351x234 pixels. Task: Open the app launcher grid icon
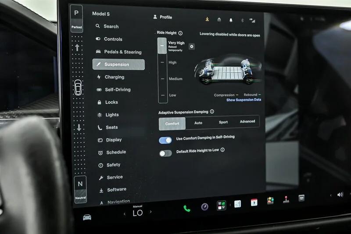pyautogui.click(x=222, y=205)
